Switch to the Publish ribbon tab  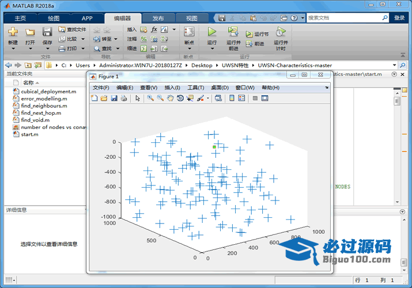(158, 18)
